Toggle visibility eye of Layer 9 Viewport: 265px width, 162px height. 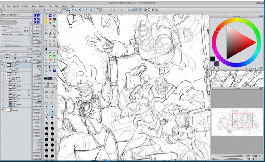pyautogui.click(x=2, y=96)
